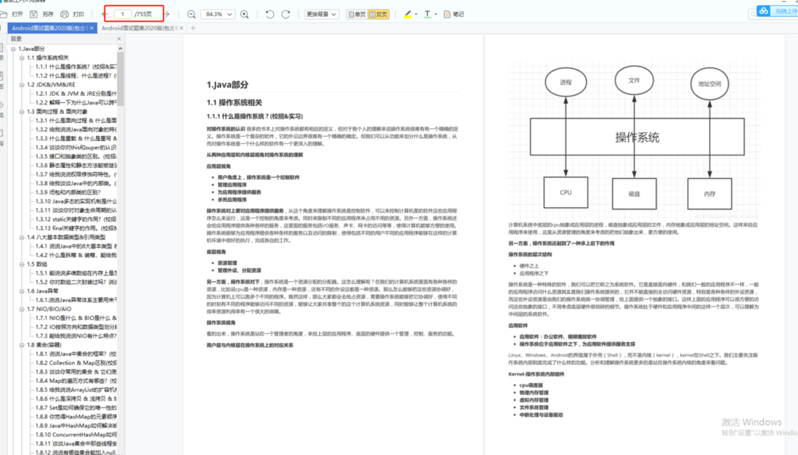Zoom in with the plus magnifier
Screen dimensions: 798x455
(x=244, y=15)
